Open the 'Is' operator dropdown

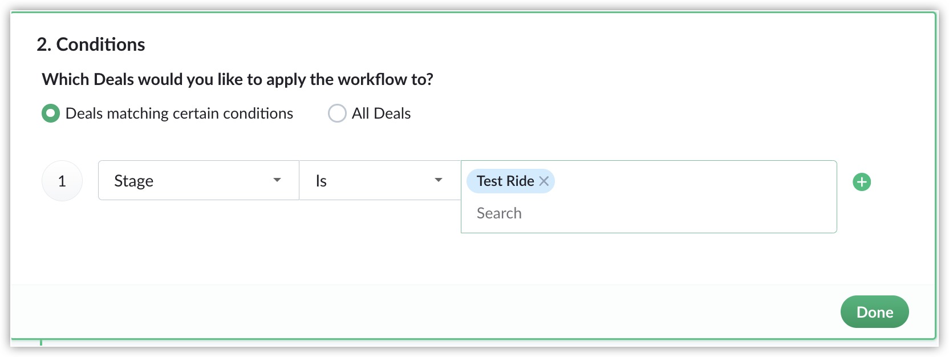pyautogui.click(x=379, y=180)
